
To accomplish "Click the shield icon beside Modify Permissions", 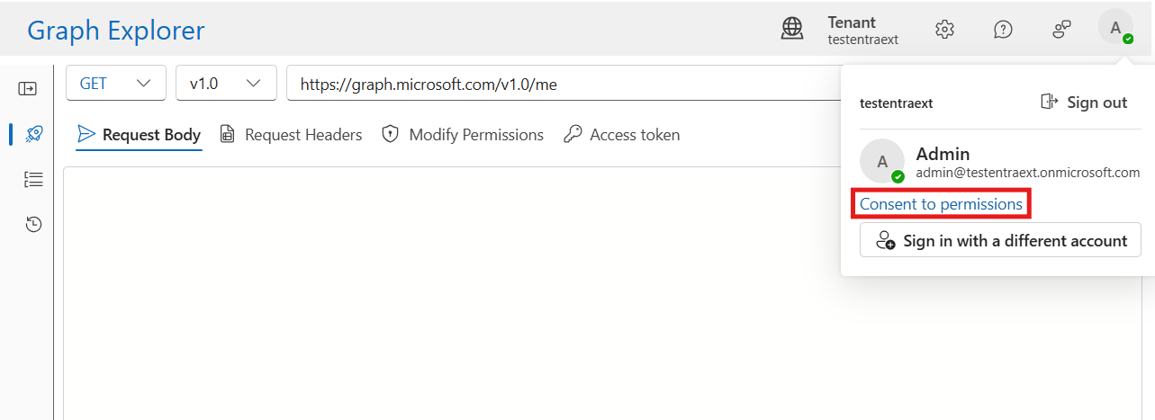I will [x=390, y=135].
